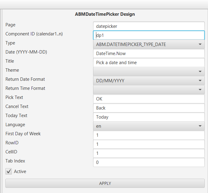Click the First Day of Week field

tap(148, 135)
